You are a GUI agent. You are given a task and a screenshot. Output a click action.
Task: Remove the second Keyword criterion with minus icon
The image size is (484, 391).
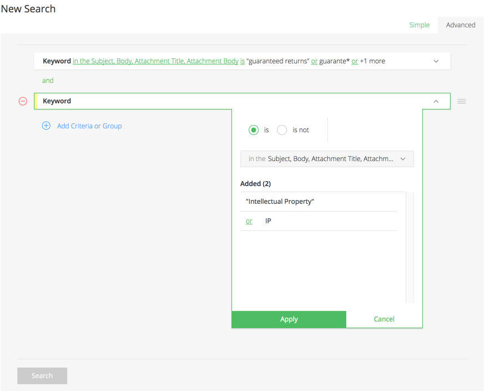[x=23, y=101]
